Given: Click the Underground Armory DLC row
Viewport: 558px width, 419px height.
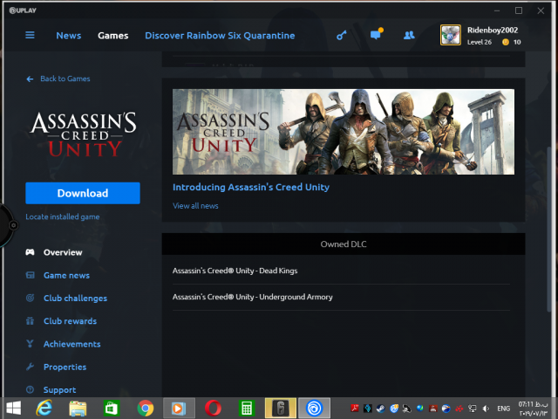Looking at the screenshot, I should [x=341, y=297].
